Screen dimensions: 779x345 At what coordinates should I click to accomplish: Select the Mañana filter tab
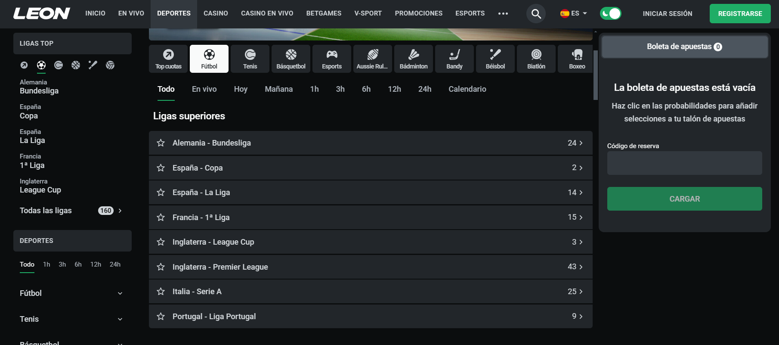pos(279,89)
